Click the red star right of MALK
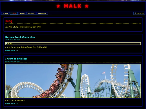Image resolution: width=146 pixels, height=109 pixels. point(87,6)
